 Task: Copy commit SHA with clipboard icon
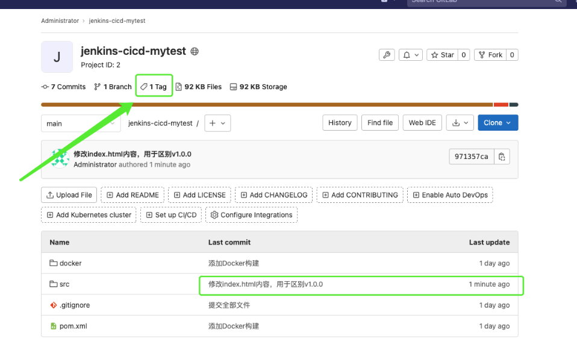pyautogui.click(x=502, y=157)
